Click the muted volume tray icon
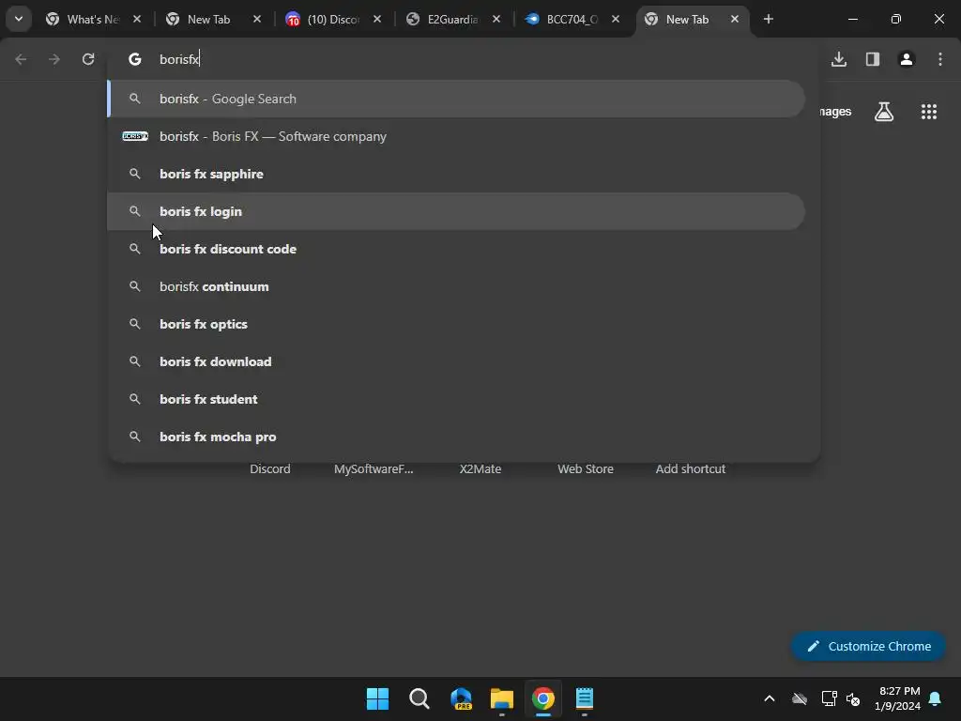Viewport: 961px width, 721px height. (x=853, y=698)
